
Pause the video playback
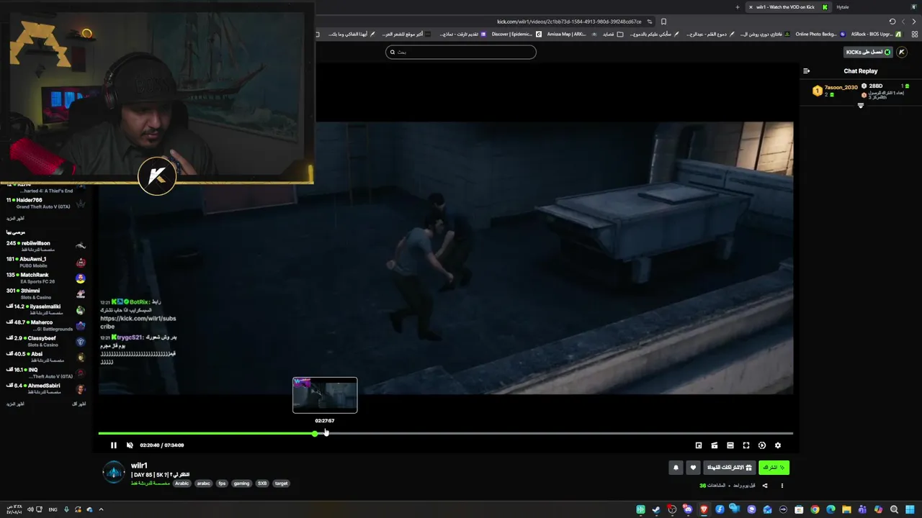113,445
